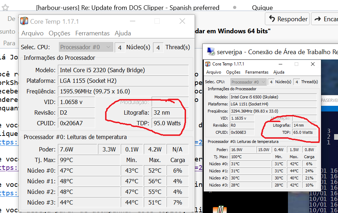
Task: Open Ajuda menu in the small Core Temp window
Action: point(279,72)
